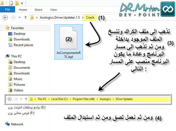This screenshot has width=176, height=131.
Task: Click the folder icon in the upper address bar
Action: [32, 18]
